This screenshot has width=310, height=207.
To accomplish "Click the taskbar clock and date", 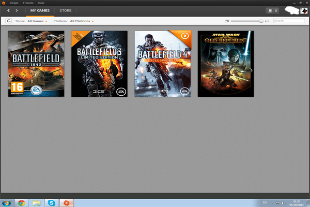I will point(297,203).
